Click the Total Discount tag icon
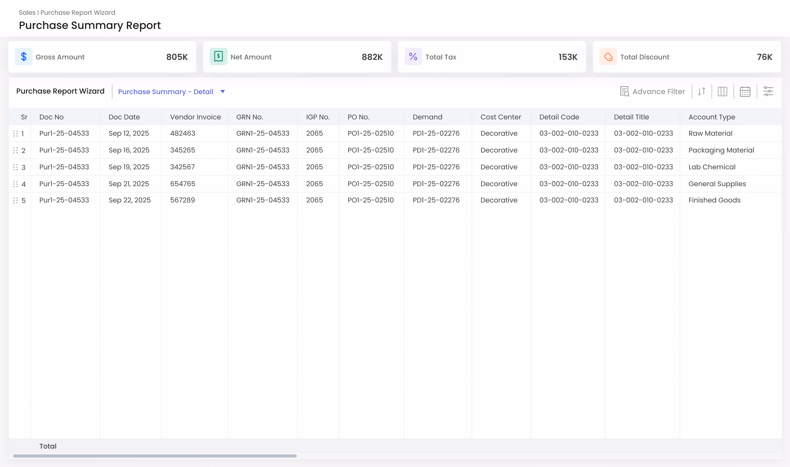This screenshot has height=467, width=790. click(608, 57)
